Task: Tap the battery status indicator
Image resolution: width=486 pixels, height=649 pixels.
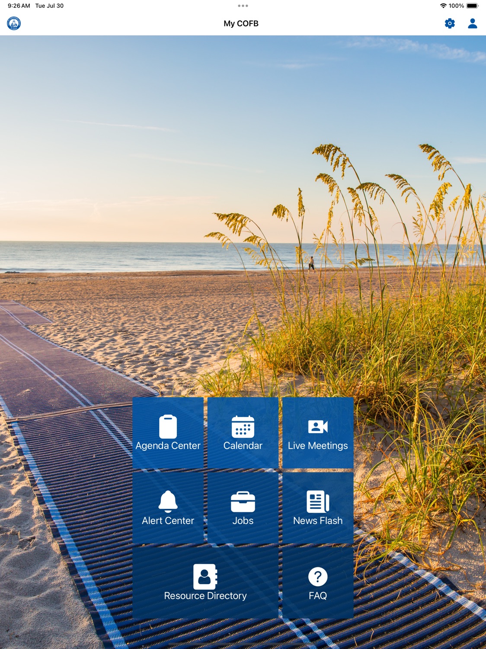Action: click(473, 6)
